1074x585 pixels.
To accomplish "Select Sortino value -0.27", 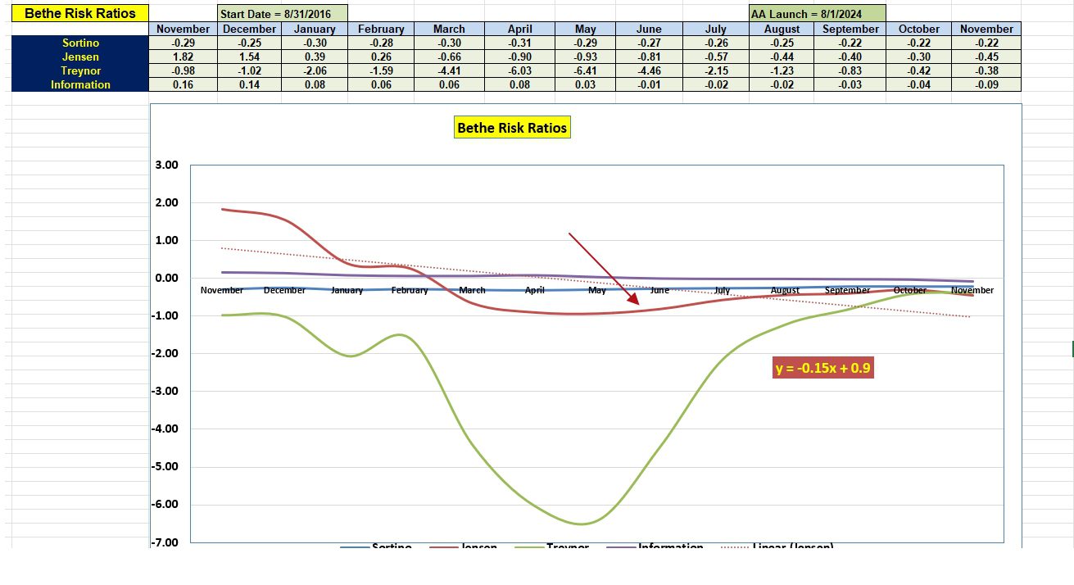I will pos(649,43).
